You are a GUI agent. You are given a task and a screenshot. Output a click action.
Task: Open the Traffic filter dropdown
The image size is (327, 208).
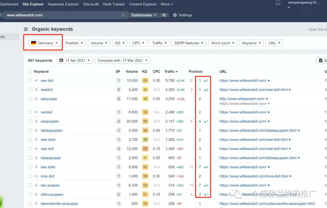coord(159,43)
